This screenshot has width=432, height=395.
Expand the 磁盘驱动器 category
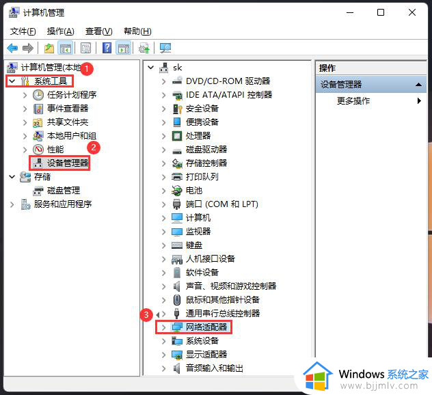pos(163,150)
